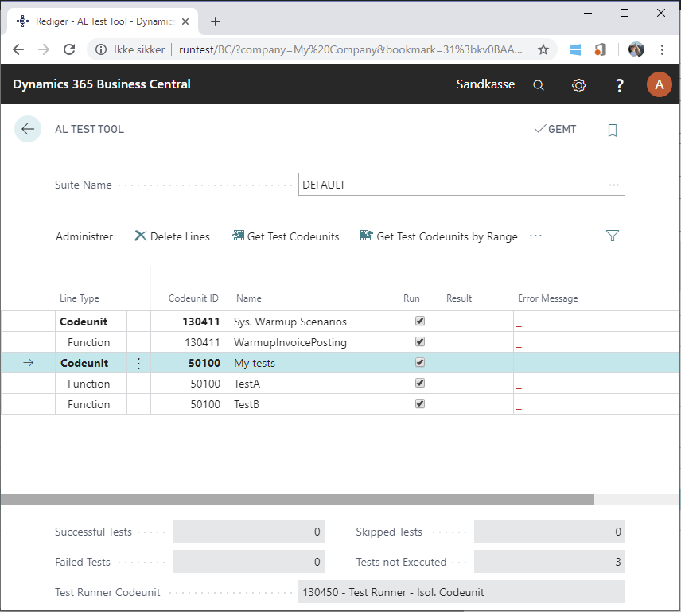Click browser back arrow
681x612 pixels.
tap(18, 49)
